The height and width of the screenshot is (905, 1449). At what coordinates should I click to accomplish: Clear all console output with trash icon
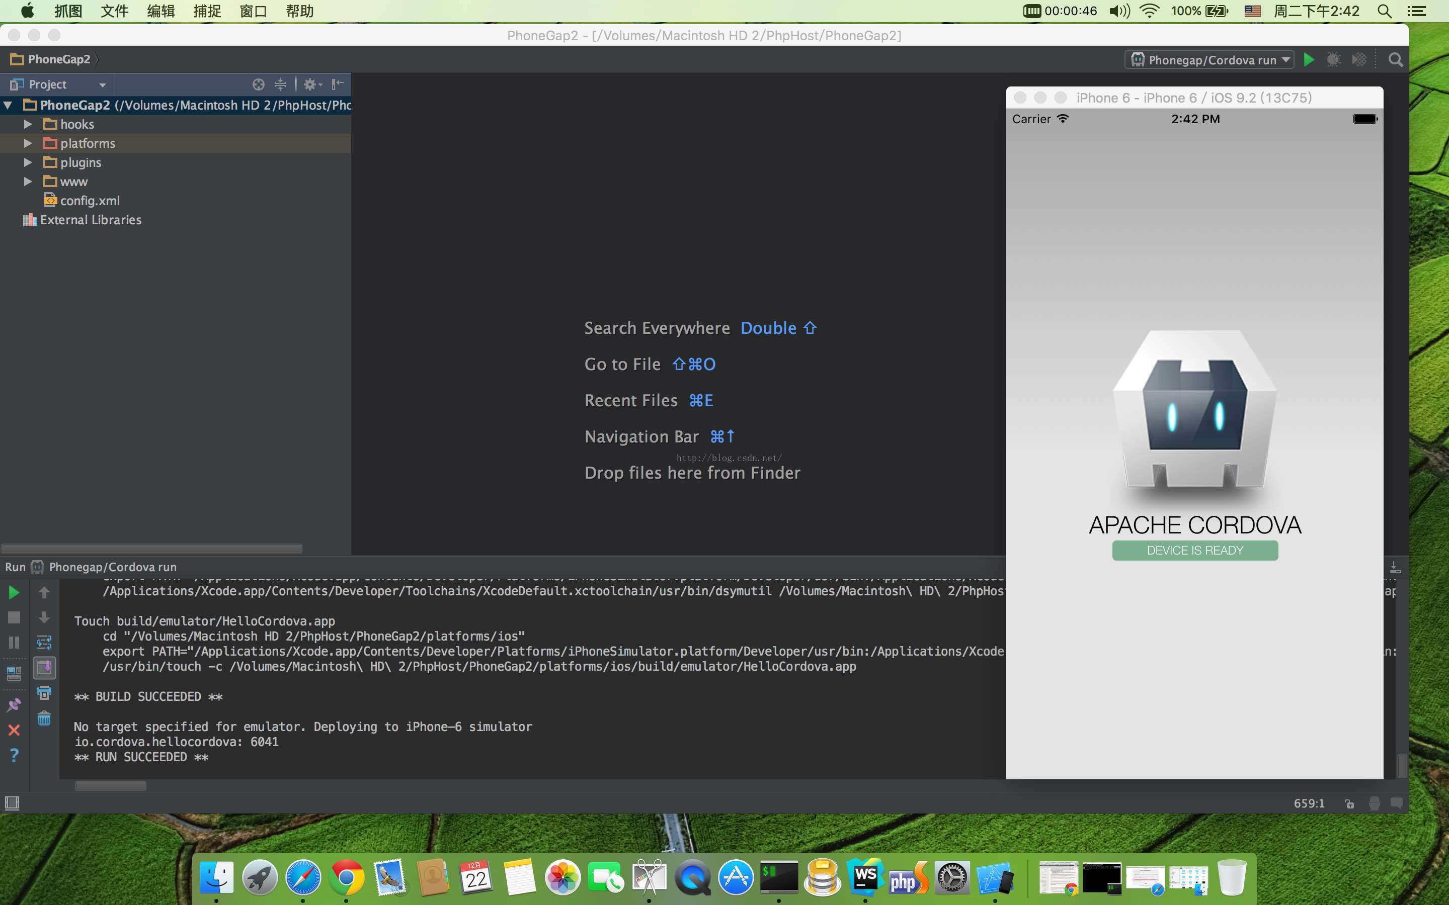click(44, 718)
